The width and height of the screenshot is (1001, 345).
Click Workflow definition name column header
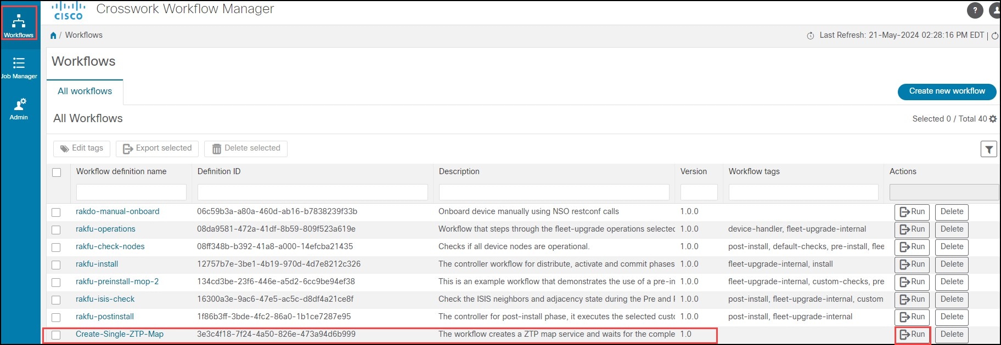pos(121,171)
